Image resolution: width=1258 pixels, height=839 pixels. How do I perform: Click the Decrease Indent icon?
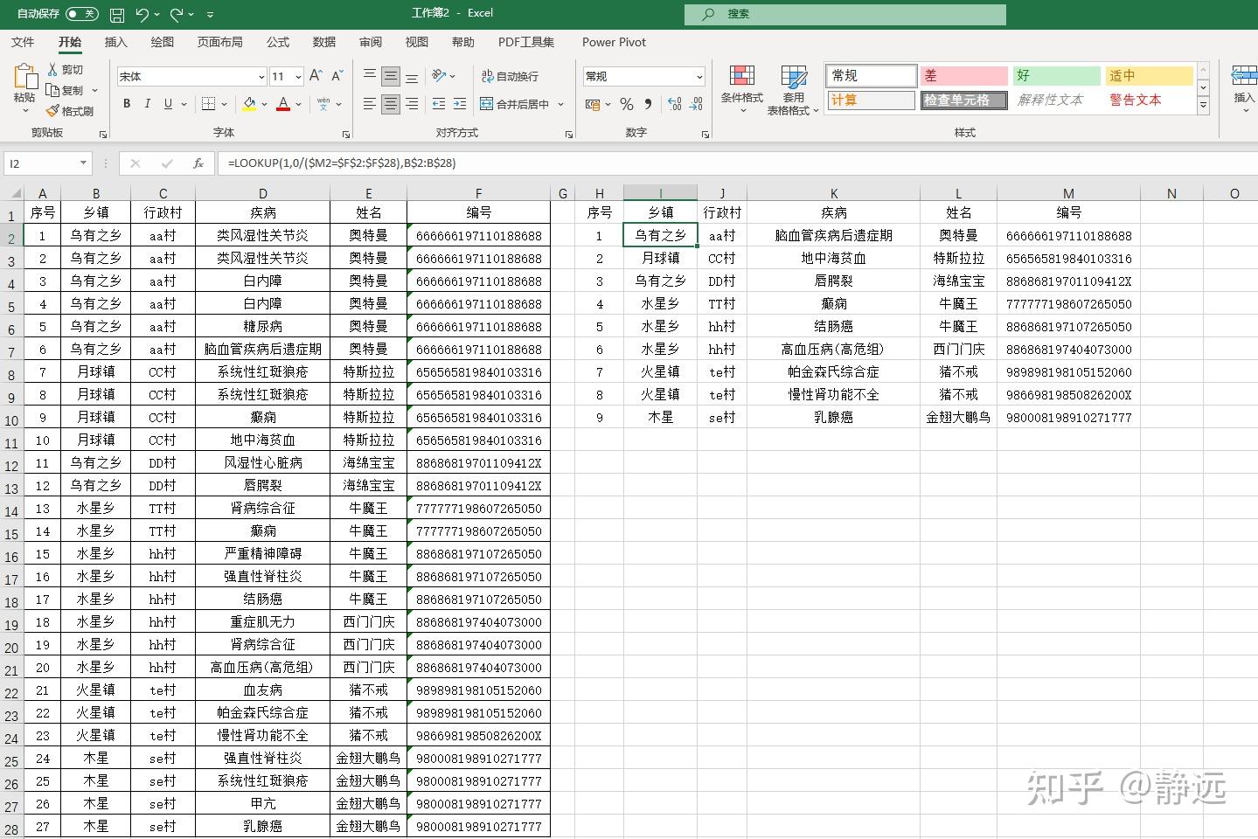pyautogui.click(x=439, y=104)
